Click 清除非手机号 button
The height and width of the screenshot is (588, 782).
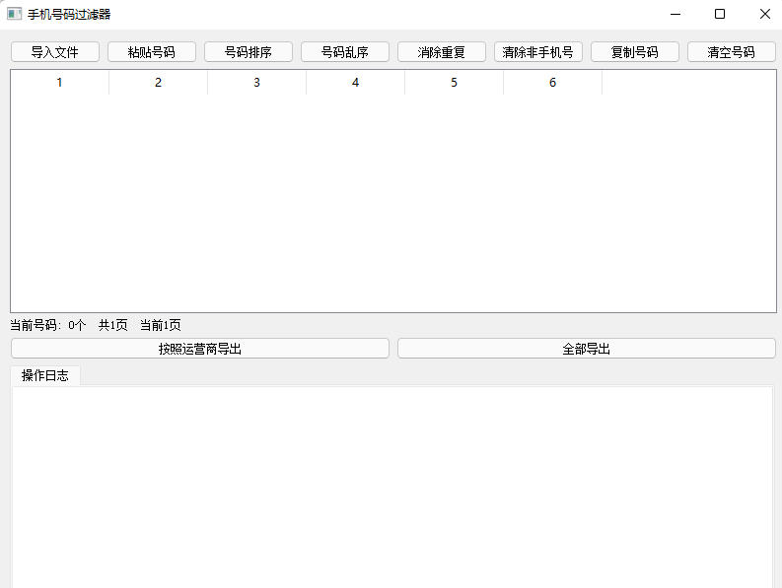click(538, 52)
